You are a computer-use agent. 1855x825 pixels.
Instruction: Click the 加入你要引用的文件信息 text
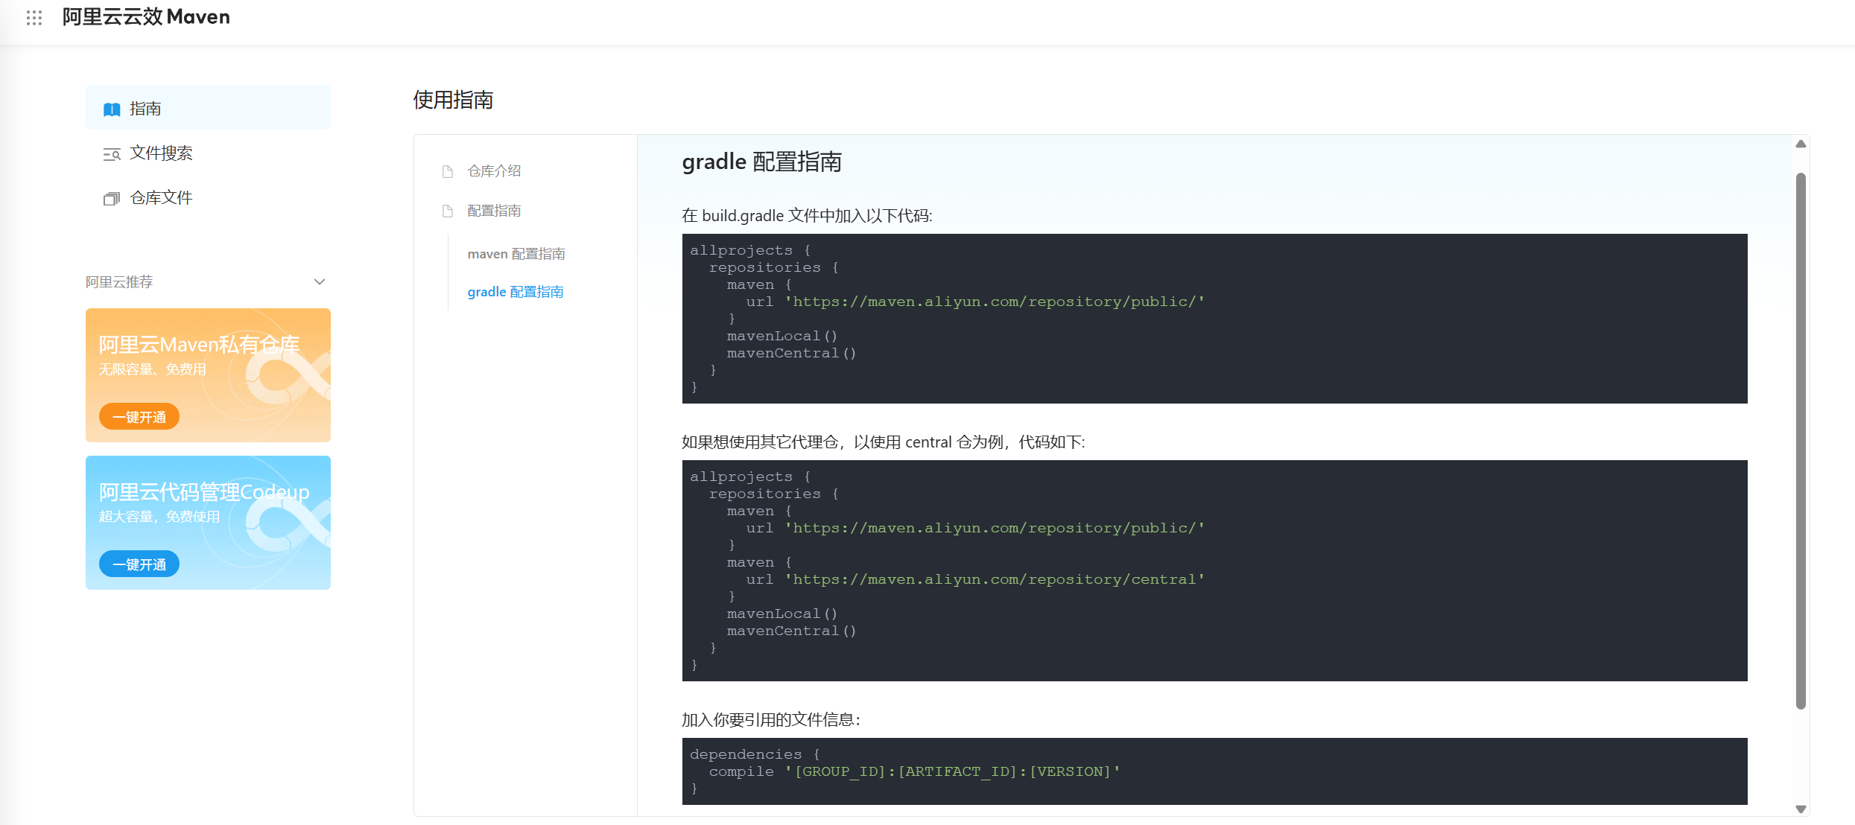[771, 720]
